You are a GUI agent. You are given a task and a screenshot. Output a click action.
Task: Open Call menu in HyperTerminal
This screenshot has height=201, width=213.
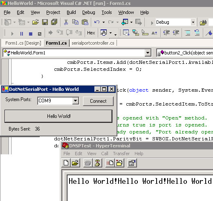[x=105, y=154]
